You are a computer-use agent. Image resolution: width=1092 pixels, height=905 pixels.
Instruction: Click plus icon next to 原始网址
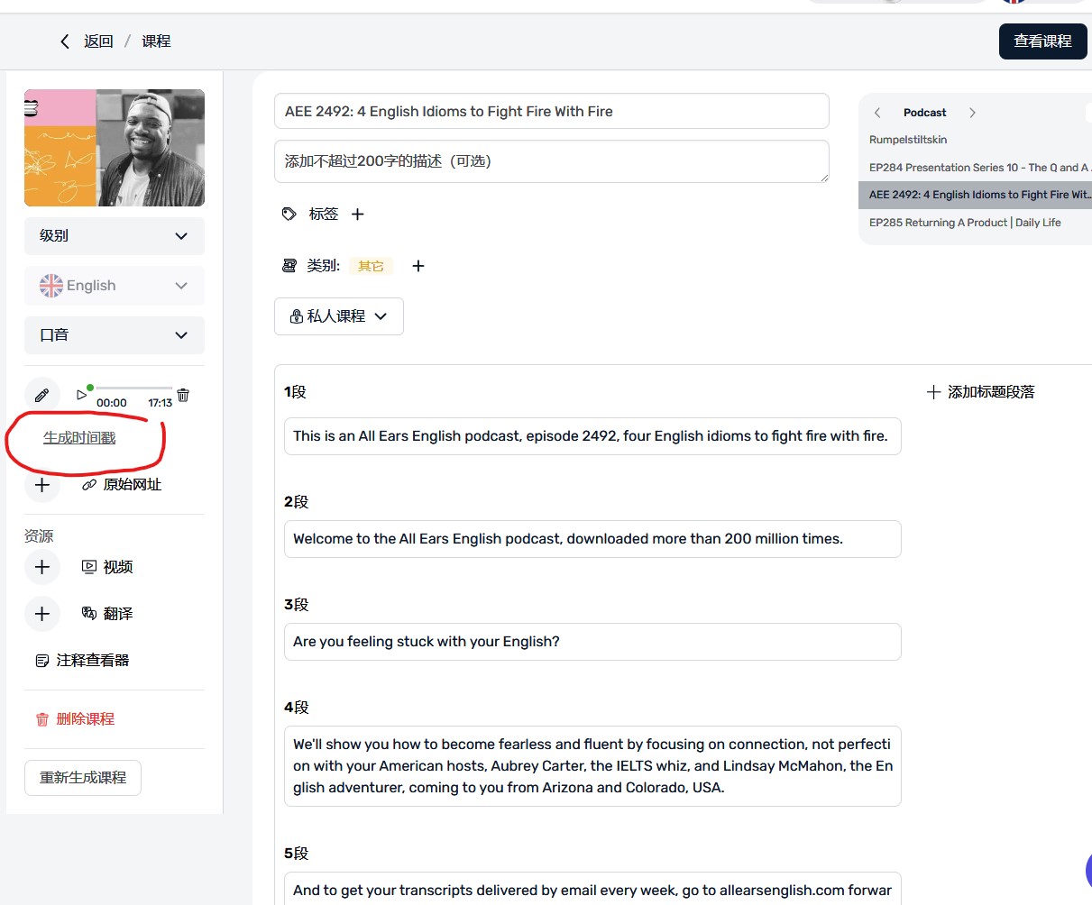(41, 485)
